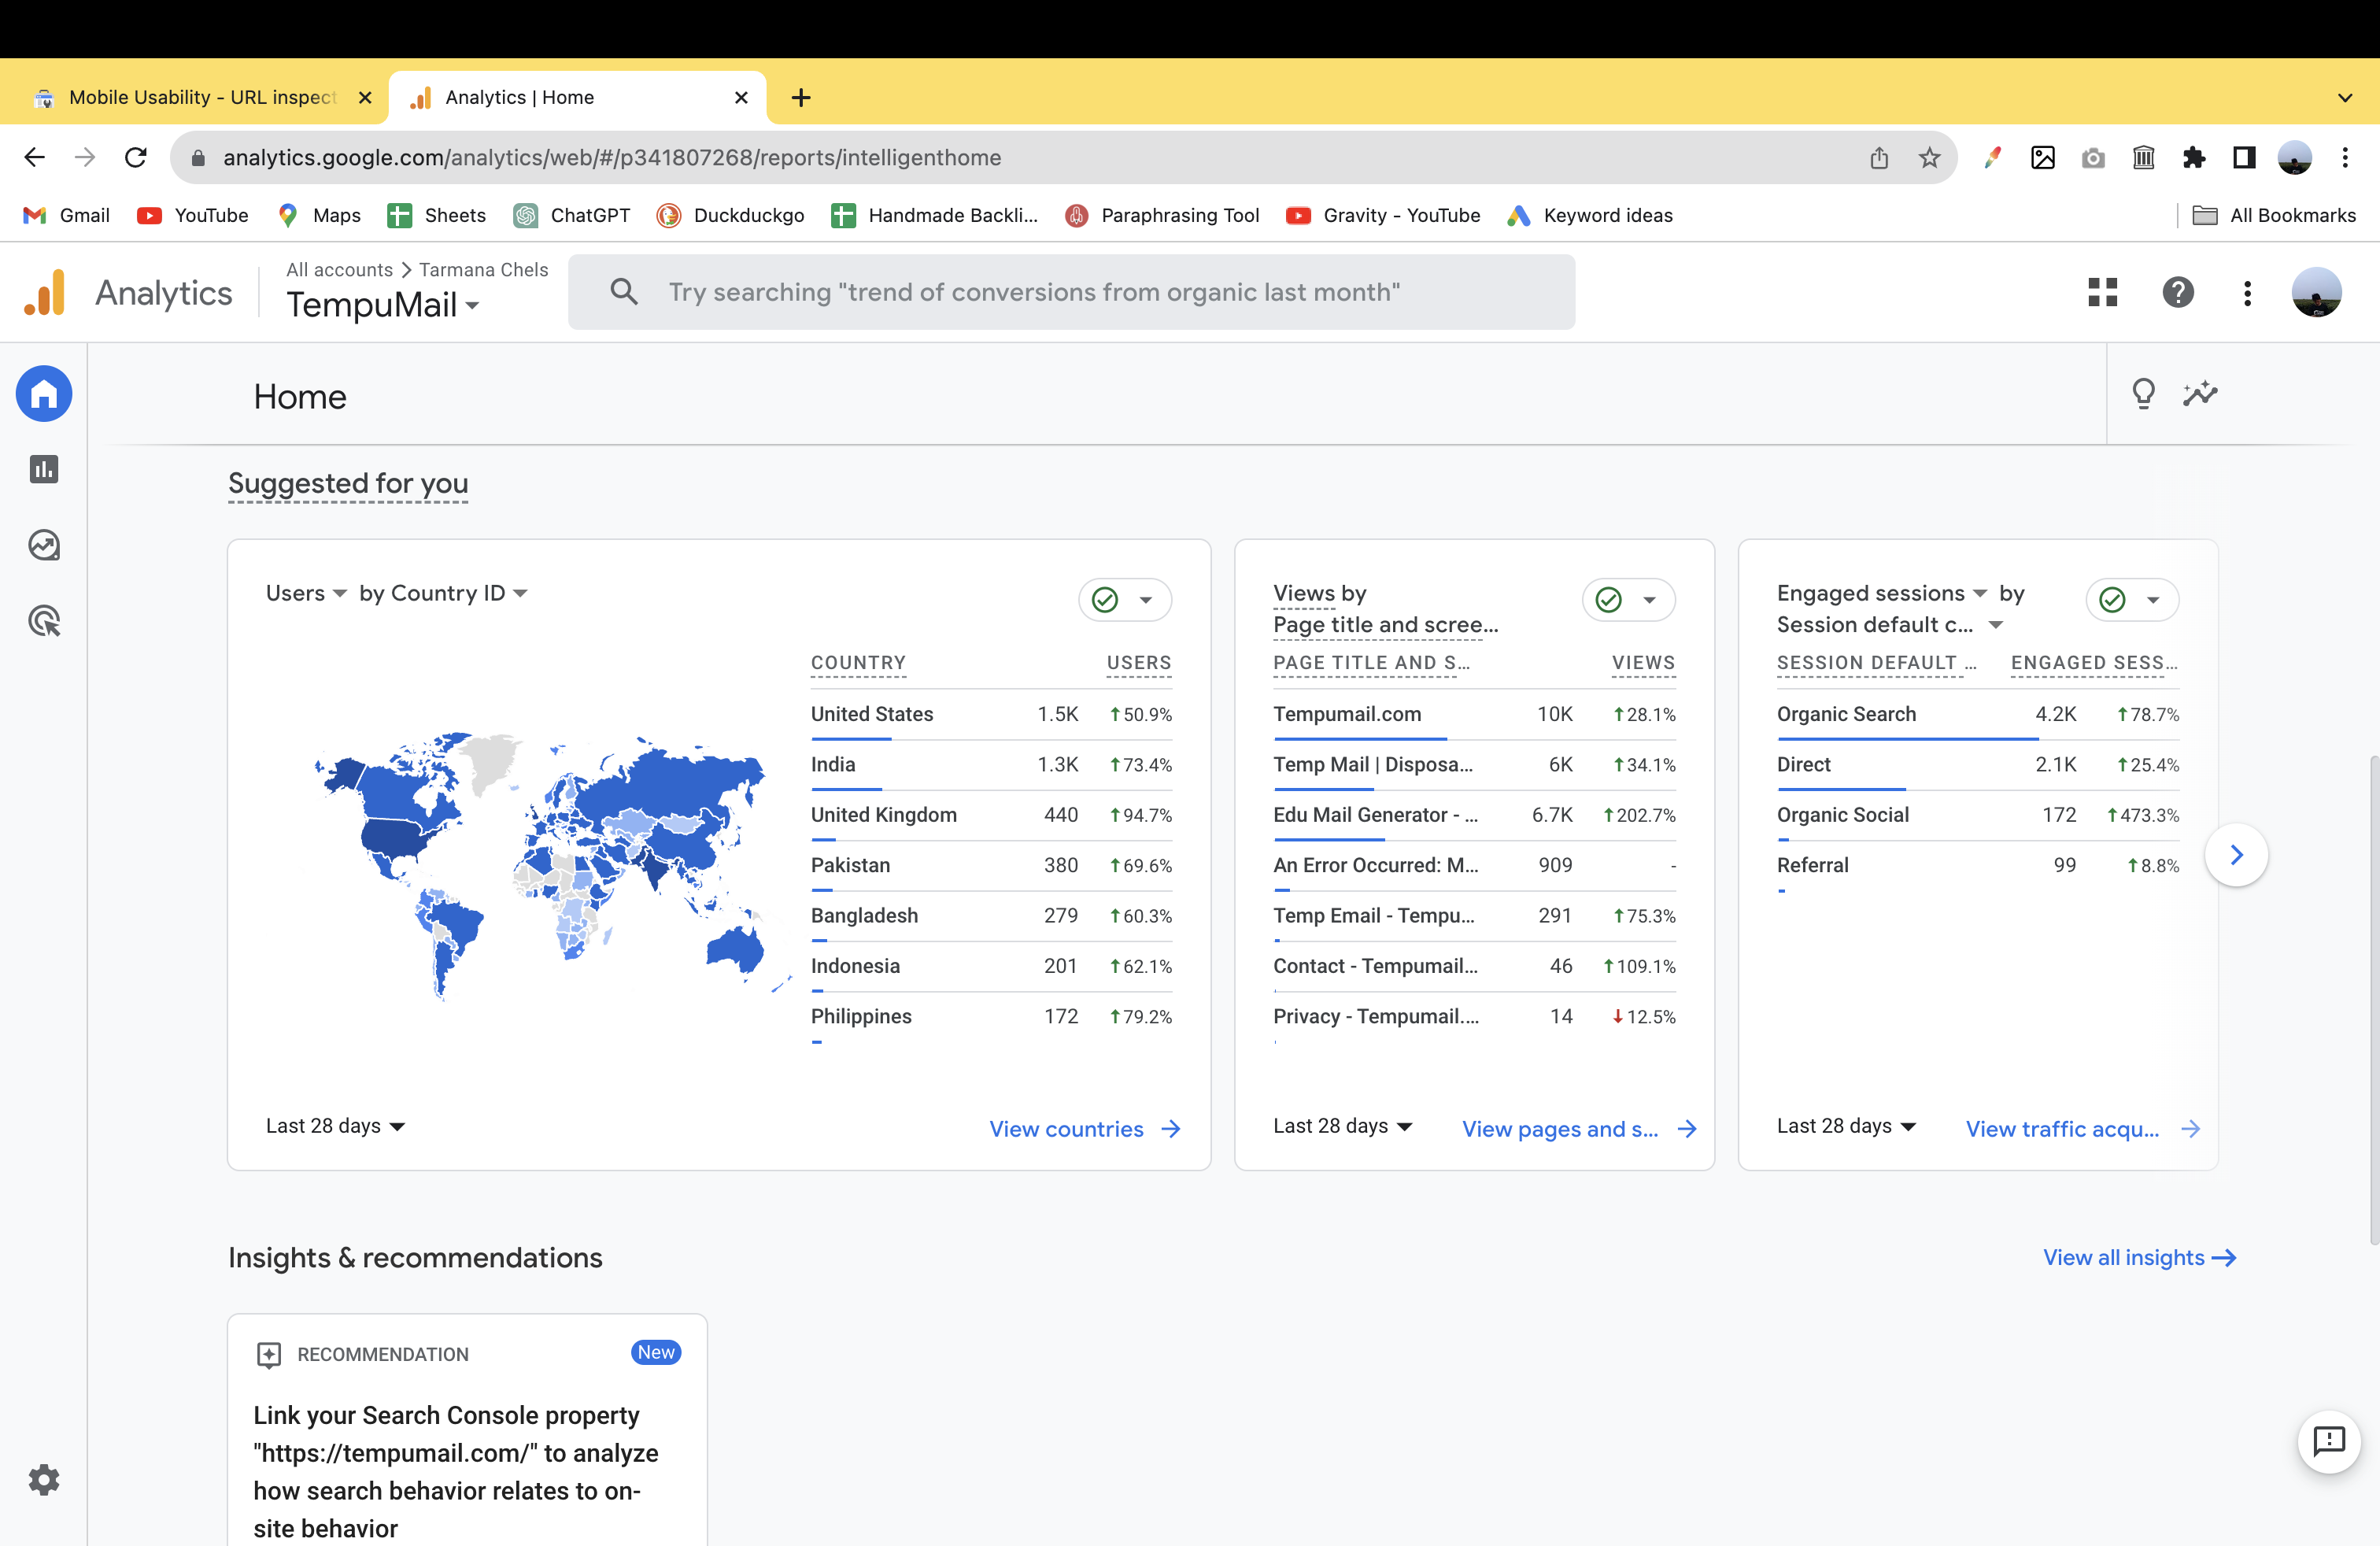Toggle check status on Users by Country card

[1105, 600]
